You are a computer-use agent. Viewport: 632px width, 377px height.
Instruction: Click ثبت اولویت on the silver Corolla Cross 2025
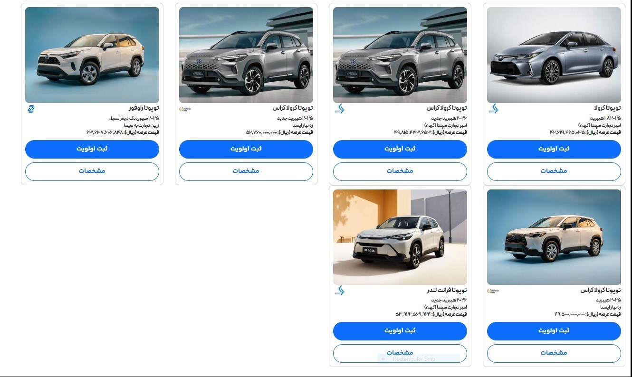246,149
